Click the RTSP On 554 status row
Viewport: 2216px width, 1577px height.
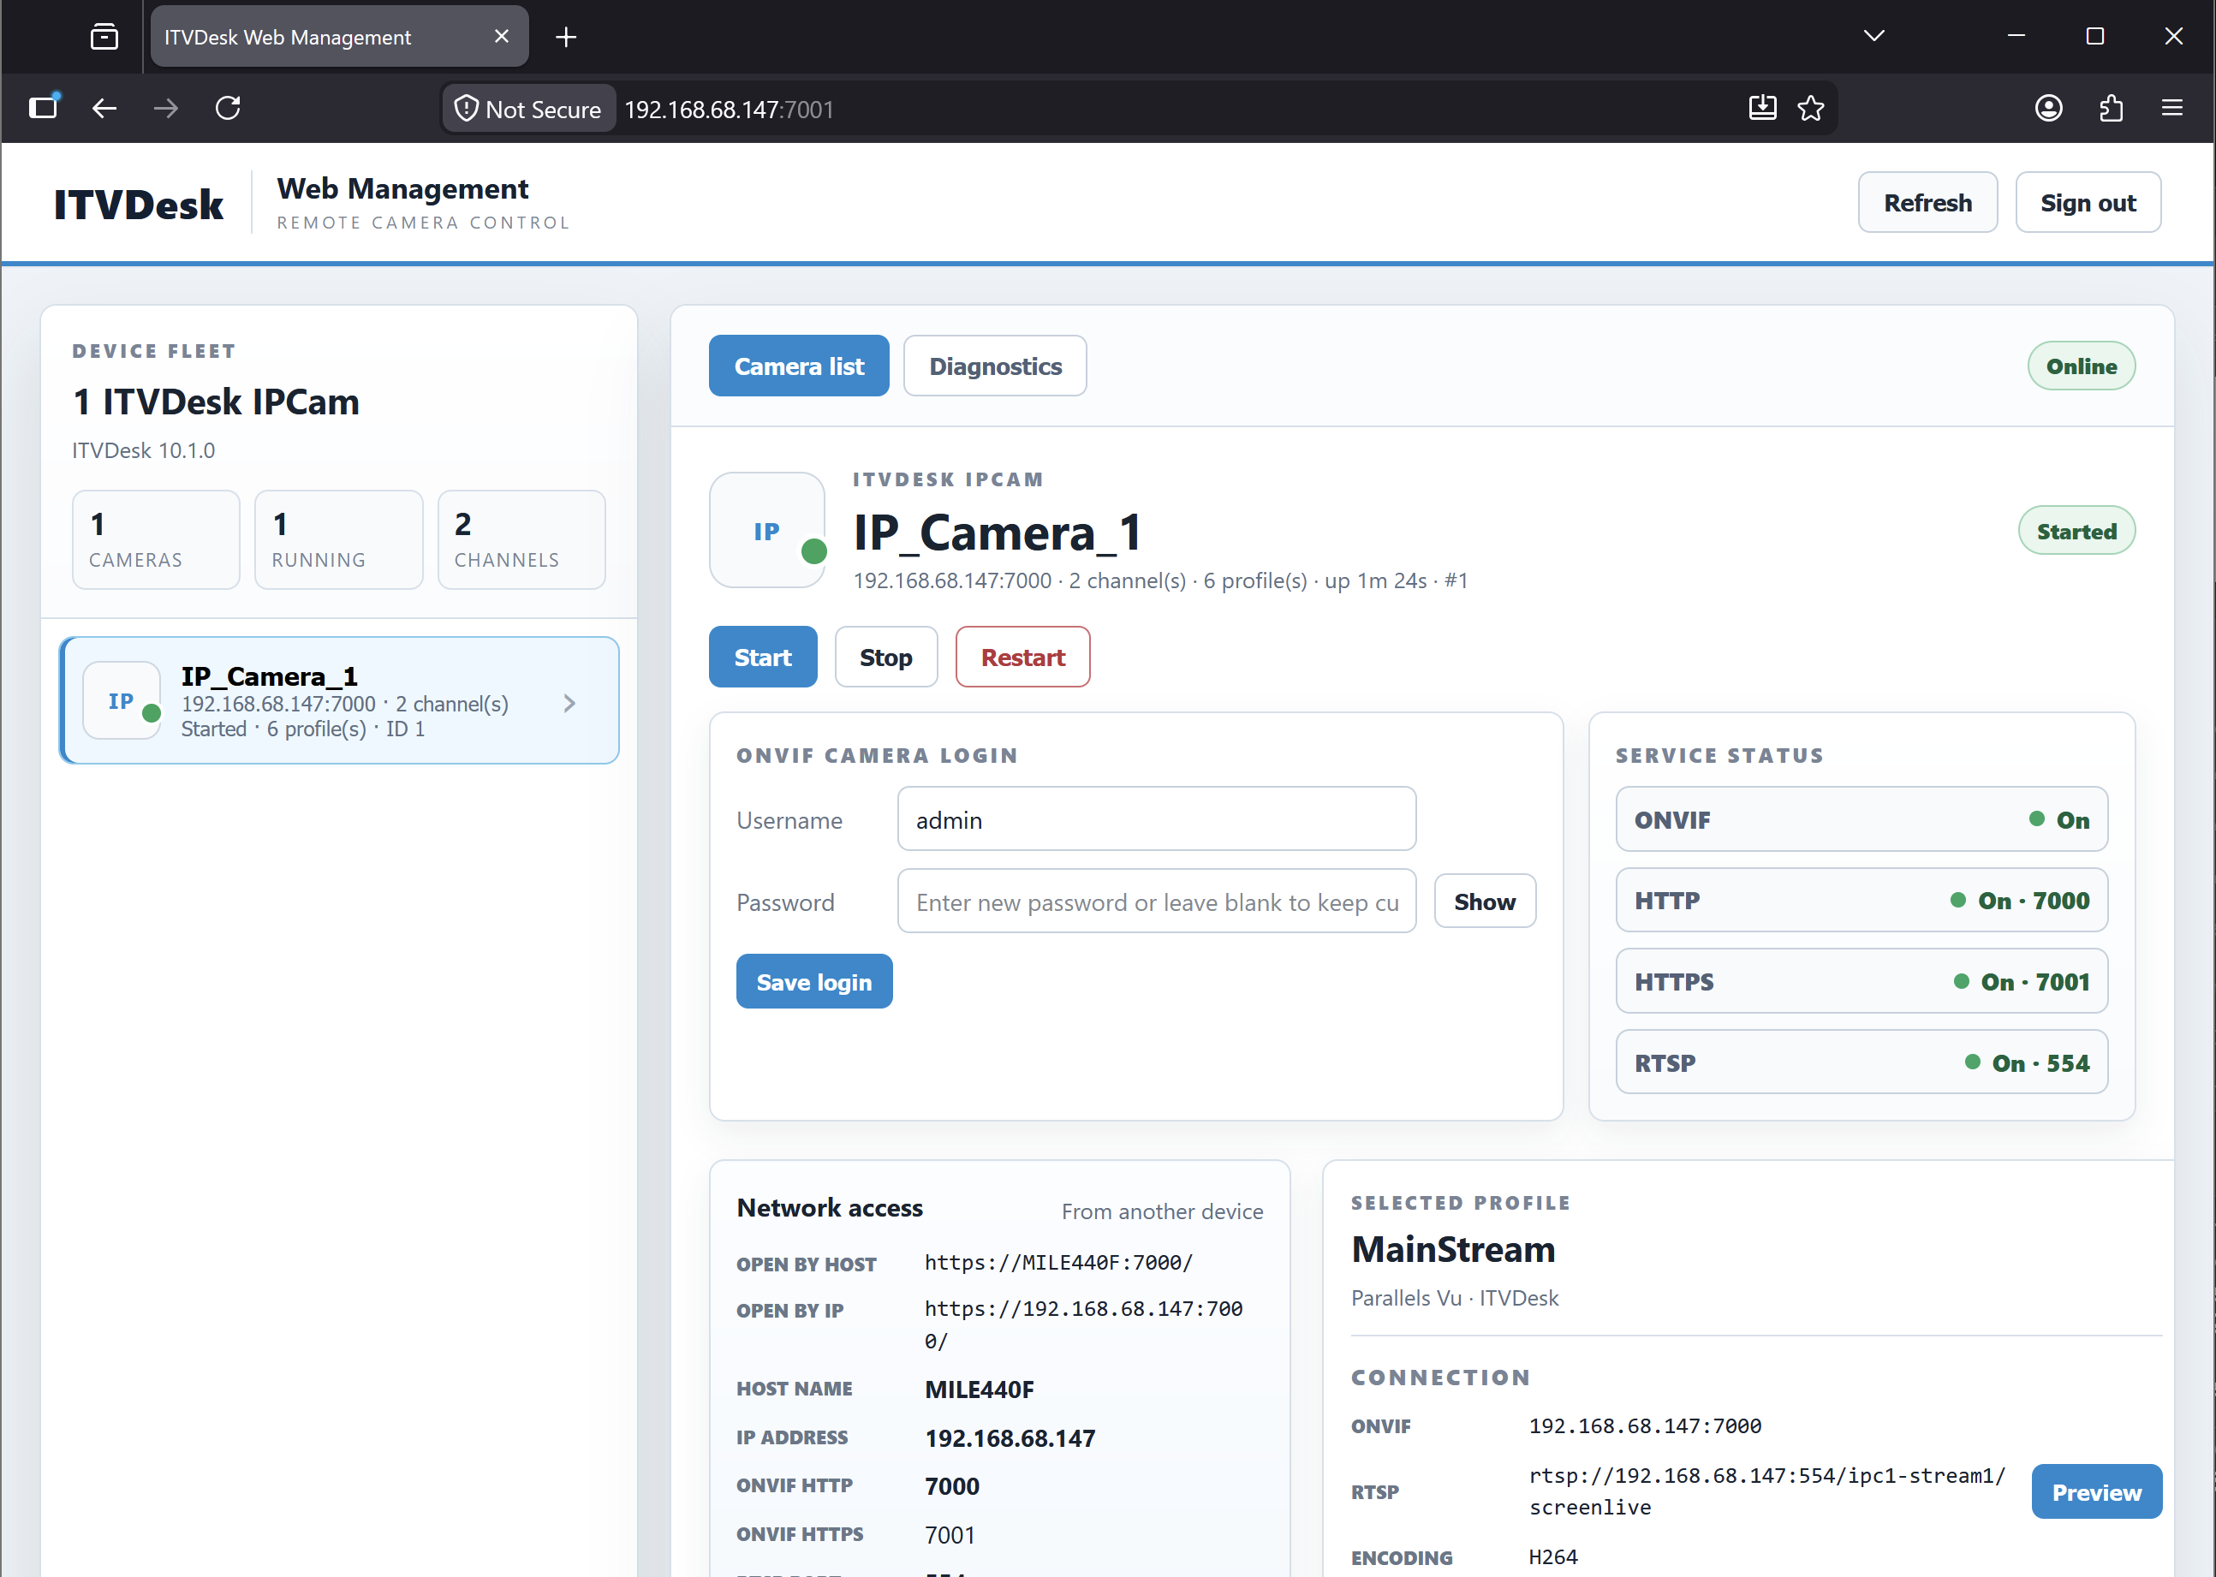click(1862, 1062)
